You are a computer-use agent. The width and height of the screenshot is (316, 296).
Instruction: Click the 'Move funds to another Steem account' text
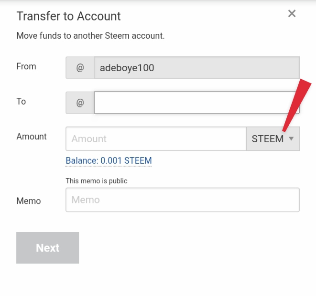(x=91, y=36)
